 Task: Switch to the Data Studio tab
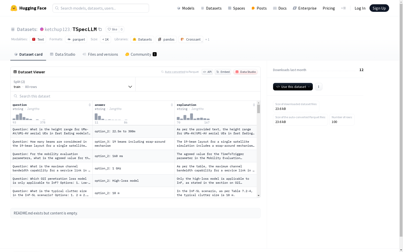[63, 54]
